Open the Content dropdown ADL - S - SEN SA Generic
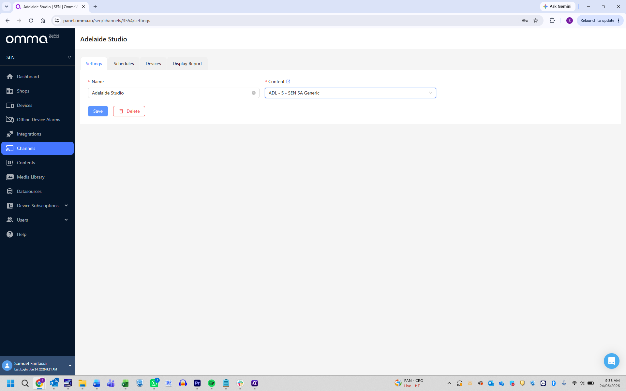Screen dimensions: 626x391 click(350, 93)
